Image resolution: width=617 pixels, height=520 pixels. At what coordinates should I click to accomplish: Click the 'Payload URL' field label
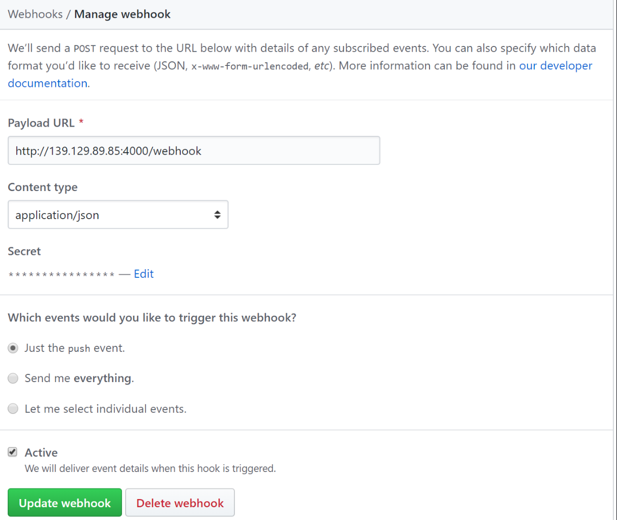coord(41,123)
